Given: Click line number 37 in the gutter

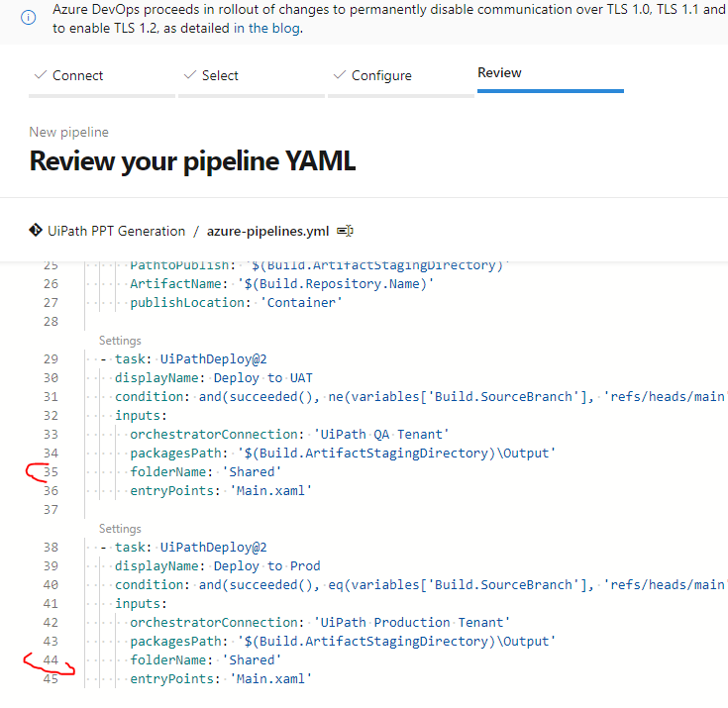Looking at the screenshot, I should pyautogui.click(x=51, y=509).
